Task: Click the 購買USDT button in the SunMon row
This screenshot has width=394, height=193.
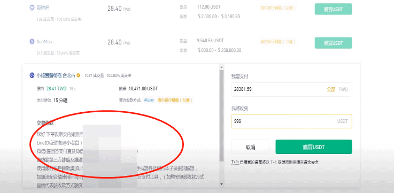Action: point(333,43)
